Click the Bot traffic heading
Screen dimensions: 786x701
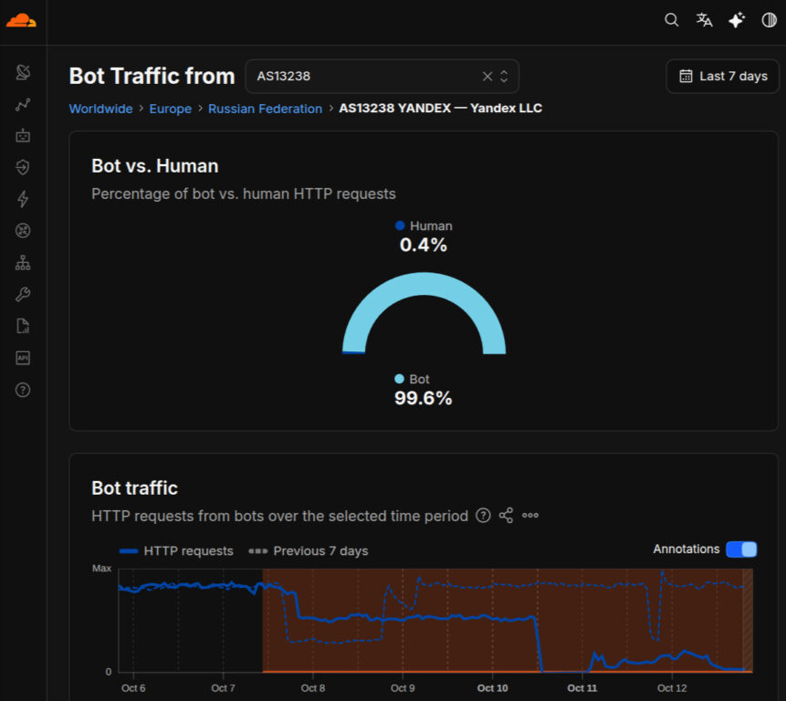point(134,488)
